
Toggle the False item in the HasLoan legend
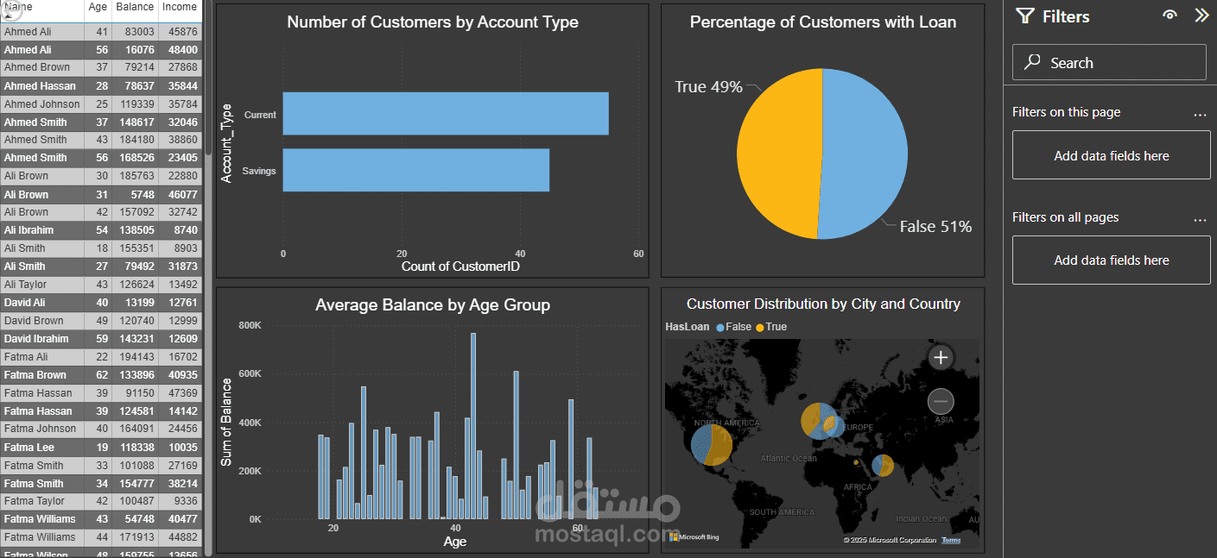pyautogui.click(x=737, y=327)
